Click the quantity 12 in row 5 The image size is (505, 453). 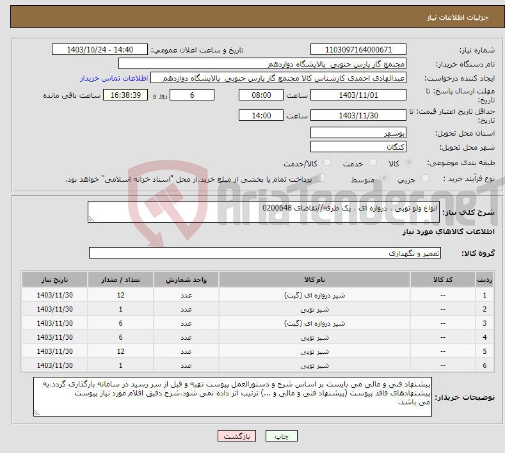pyautogui.click(x=120, y=351)
